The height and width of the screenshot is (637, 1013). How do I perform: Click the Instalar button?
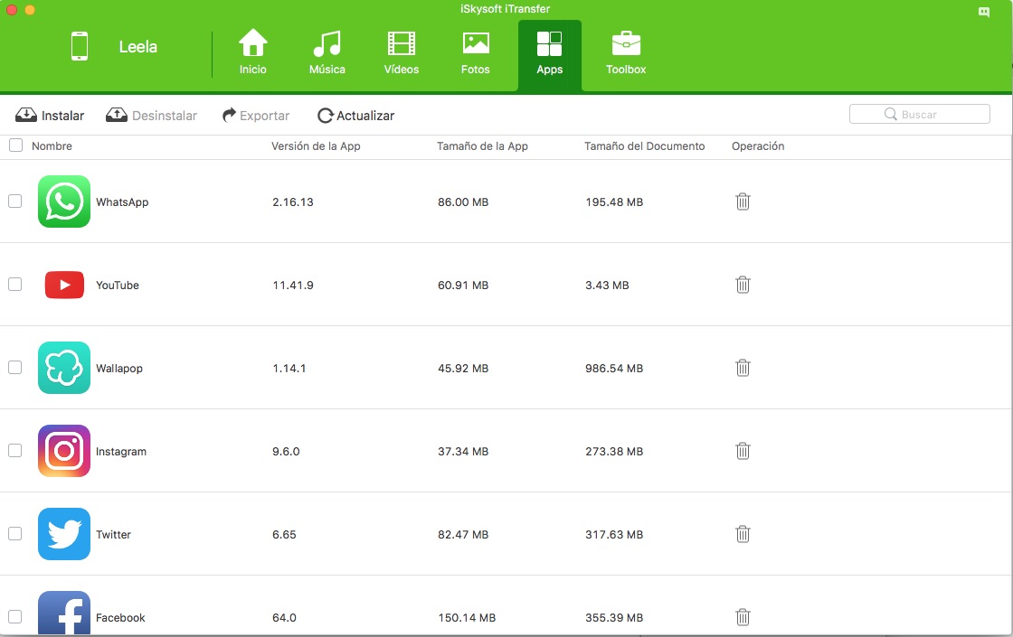50,116
